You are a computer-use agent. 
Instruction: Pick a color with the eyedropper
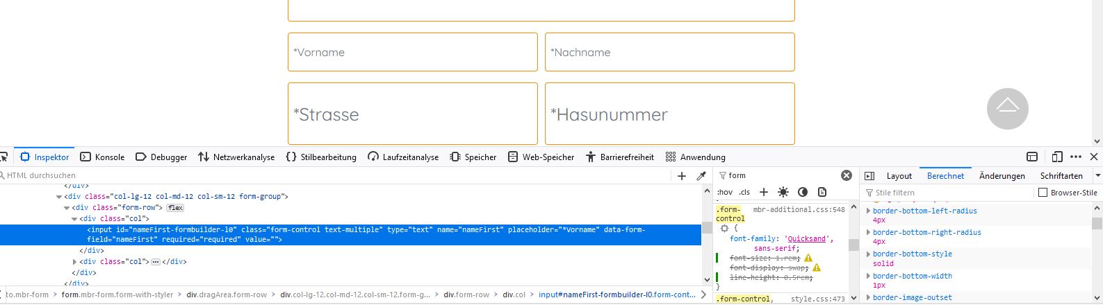pyautogui.click(x=701, y=176)
